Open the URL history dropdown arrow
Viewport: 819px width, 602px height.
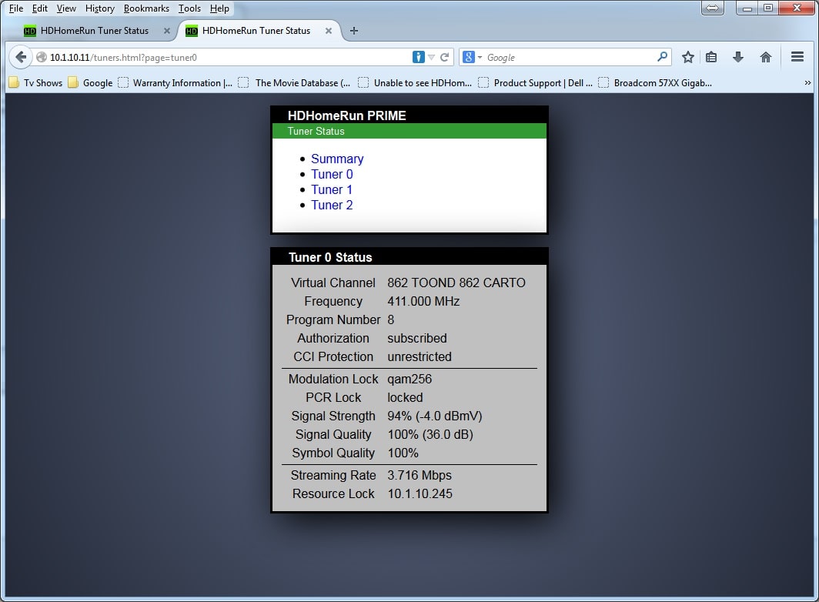tap(432, 57)
